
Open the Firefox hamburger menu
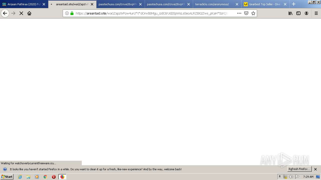[x=316, y=13]
